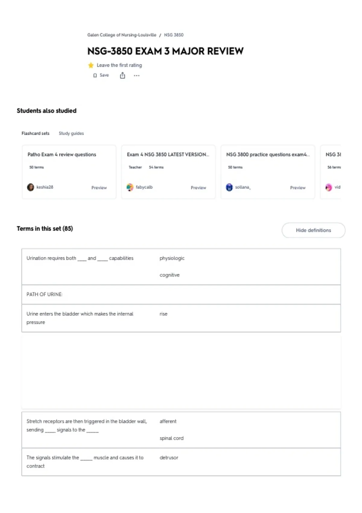Click the share icon under the title

click(x=122, y=75)
